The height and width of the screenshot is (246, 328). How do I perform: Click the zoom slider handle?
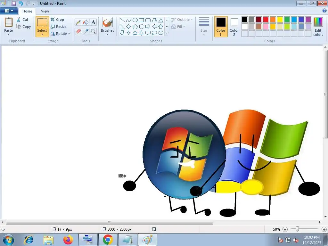tap(297, 229)
